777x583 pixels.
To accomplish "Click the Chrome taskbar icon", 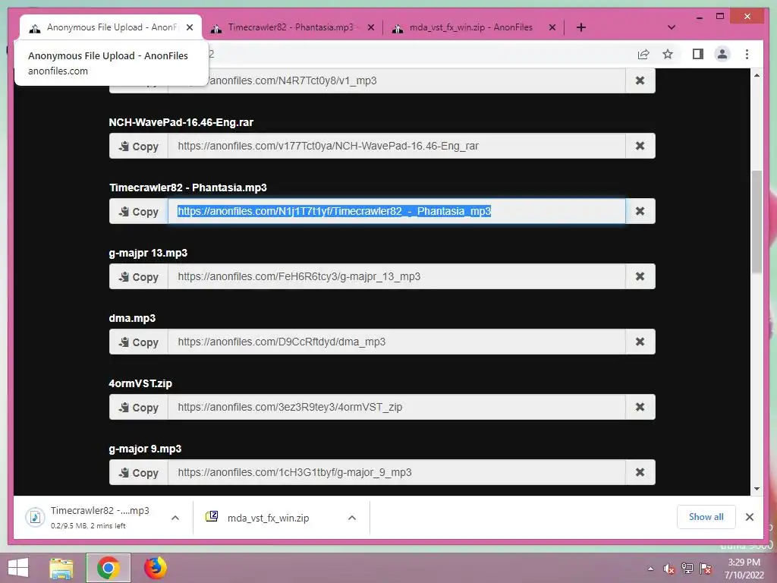I will (x=108, y=568).
